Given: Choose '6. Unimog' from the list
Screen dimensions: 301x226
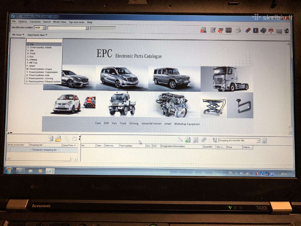Looking at the screenshot, I should (44, 60).
